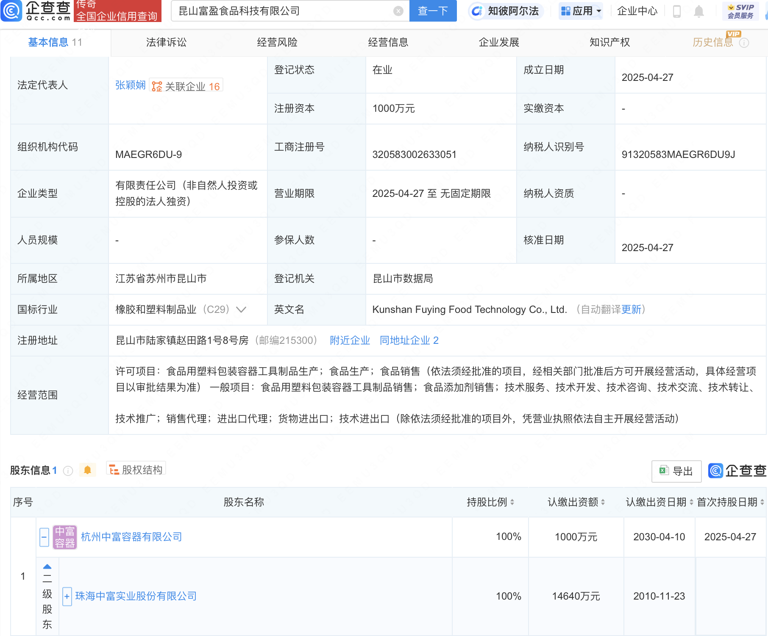The width and height of the screenshot is (768, 636).
Task: Open SVIP 会员服务 badge
Action: coord(740,11)
